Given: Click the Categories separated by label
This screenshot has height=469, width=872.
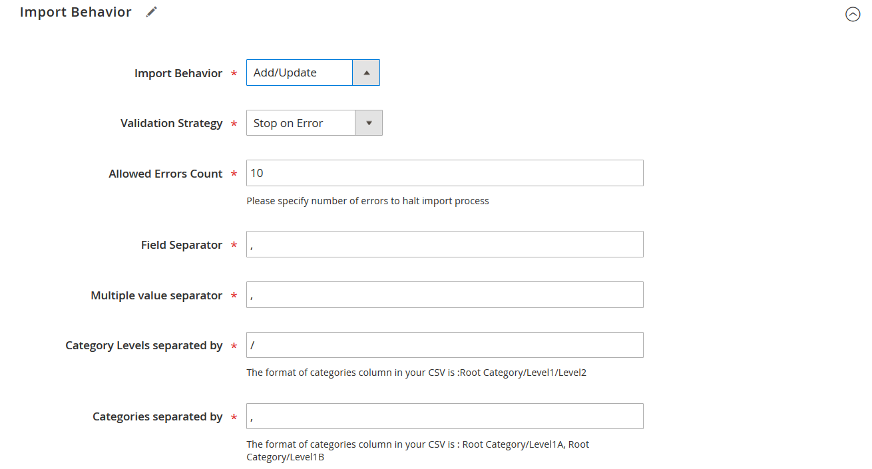Looking at the screenshot, I should click(x=157, y=416).
